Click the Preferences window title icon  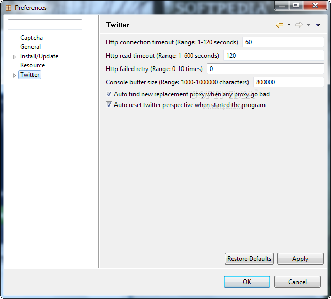tap(8, 8)
